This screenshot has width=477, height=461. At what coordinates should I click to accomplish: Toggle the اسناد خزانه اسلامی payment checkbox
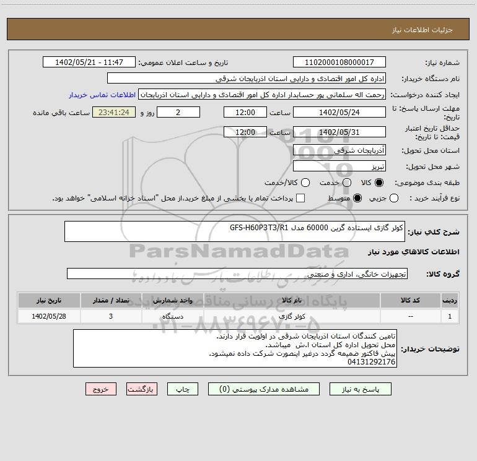[300, 198]
